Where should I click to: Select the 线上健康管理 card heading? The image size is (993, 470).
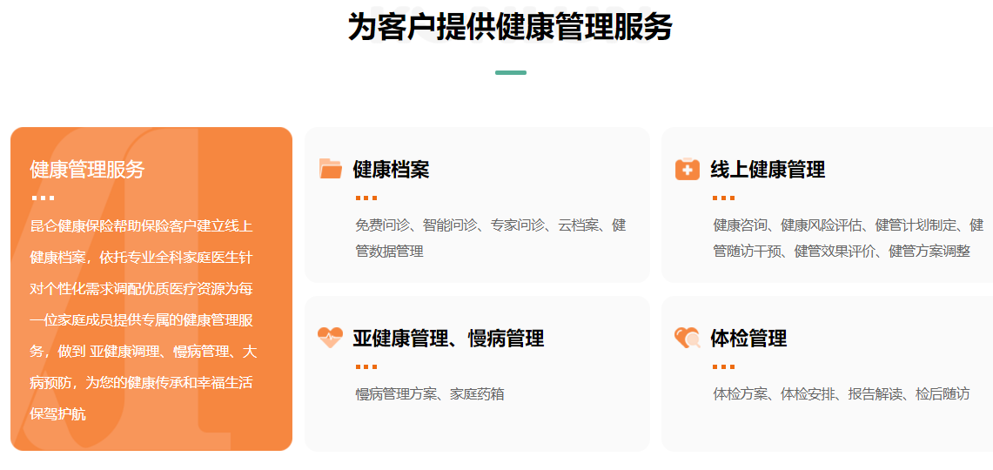click(768, 170)
